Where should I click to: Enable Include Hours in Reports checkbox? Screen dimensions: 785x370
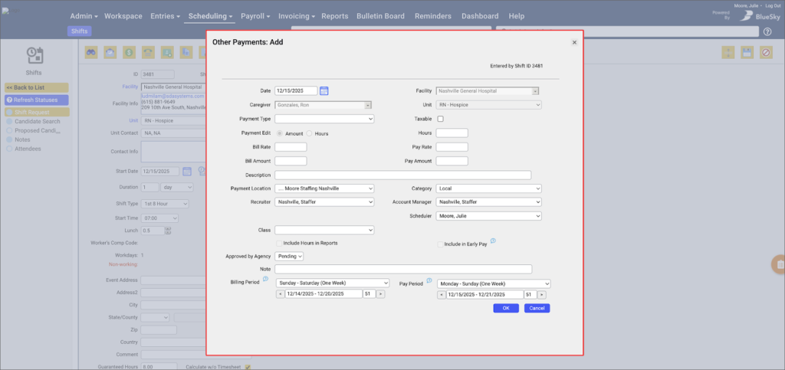(279, 243)
